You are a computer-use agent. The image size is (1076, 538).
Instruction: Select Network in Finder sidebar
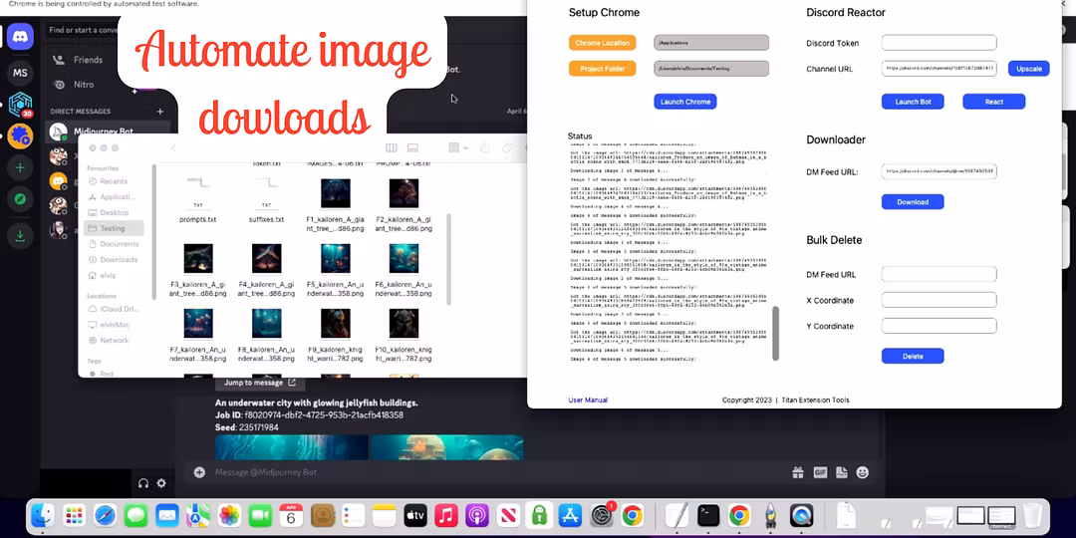click(114, 341)
